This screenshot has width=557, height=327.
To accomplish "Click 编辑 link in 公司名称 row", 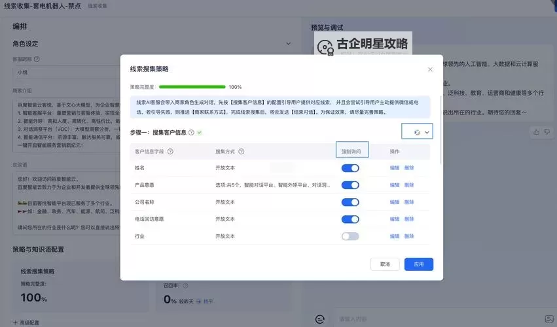I will click(x=395, y=202).
